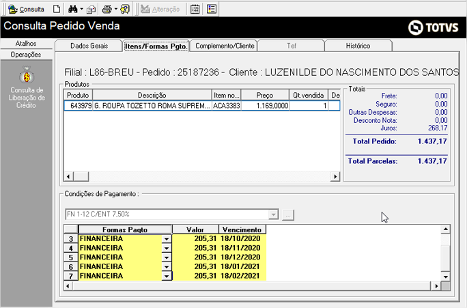Click the ACA3383 item cell

[x=227, y=106]
